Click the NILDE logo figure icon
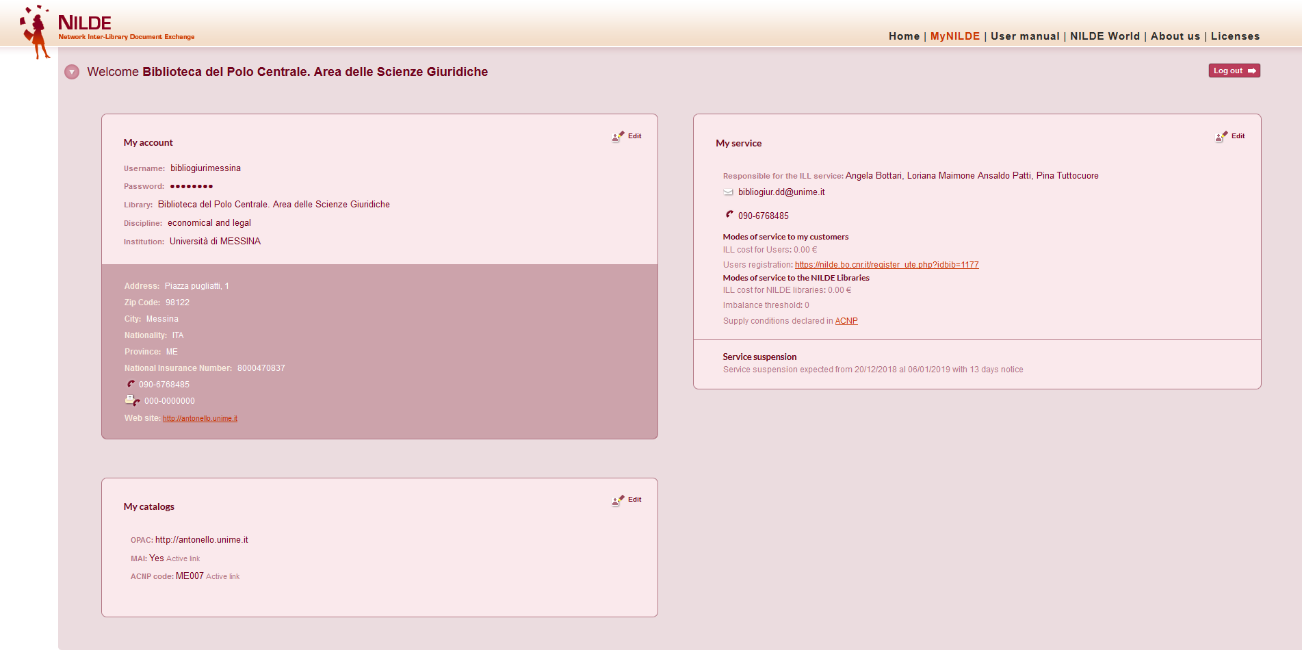Image resolution: width=1302 pixels, height=657 pixels. tap(36, 31)
